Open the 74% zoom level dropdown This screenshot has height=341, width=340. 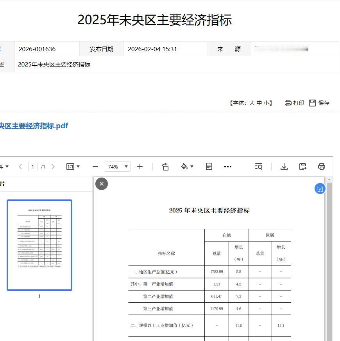(x=117, y=166)
